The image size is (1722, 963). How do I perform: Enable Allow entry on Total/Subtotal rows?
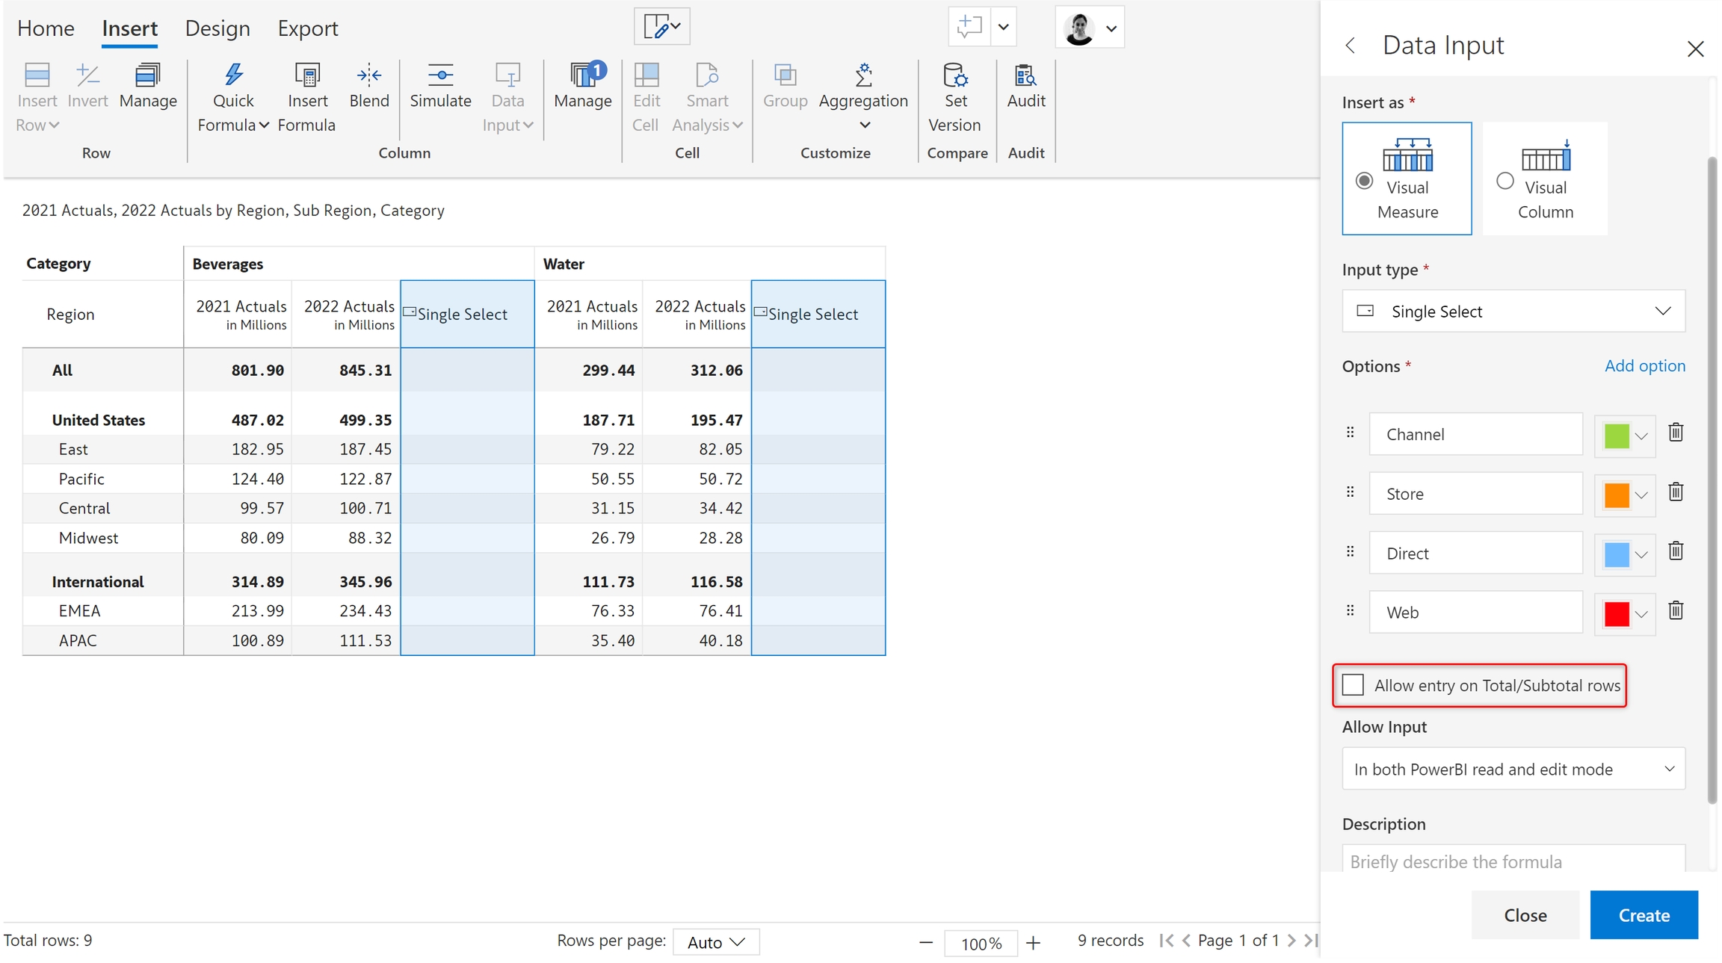coord(1353,685)
